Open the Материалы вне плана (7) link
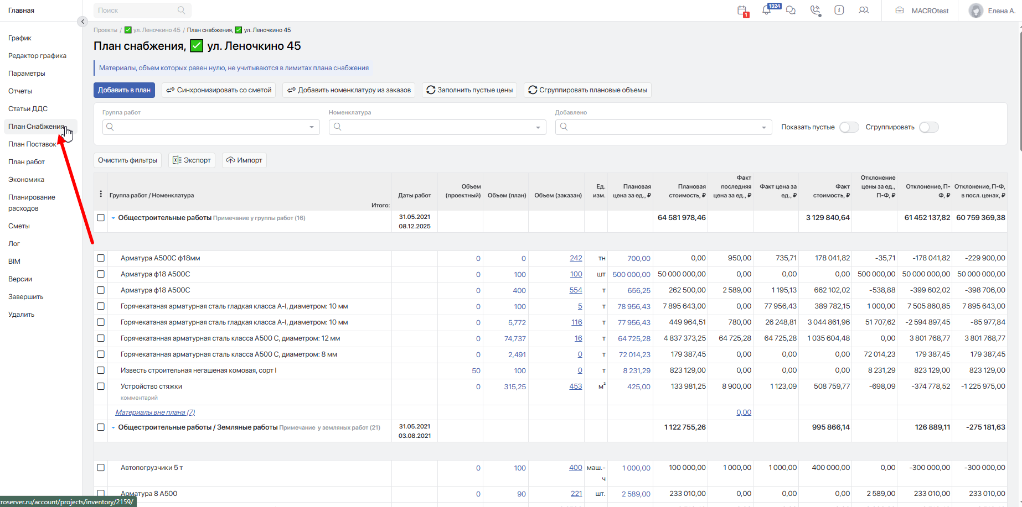 155,412
